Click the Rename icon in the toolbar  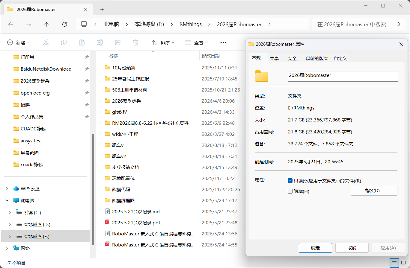coord(100,42)
